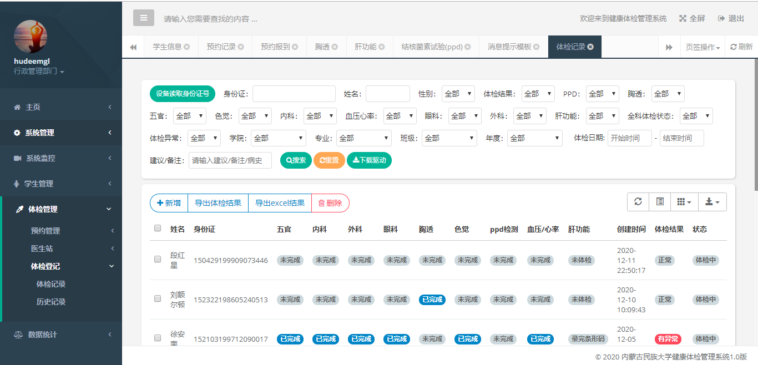Click the 下载驱动 button
This screenshot has width=758, height=365.
(369, 160)
